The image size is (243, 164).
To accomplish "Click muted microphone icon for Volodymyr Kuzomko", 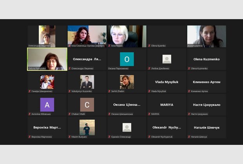I will [69, 91].
